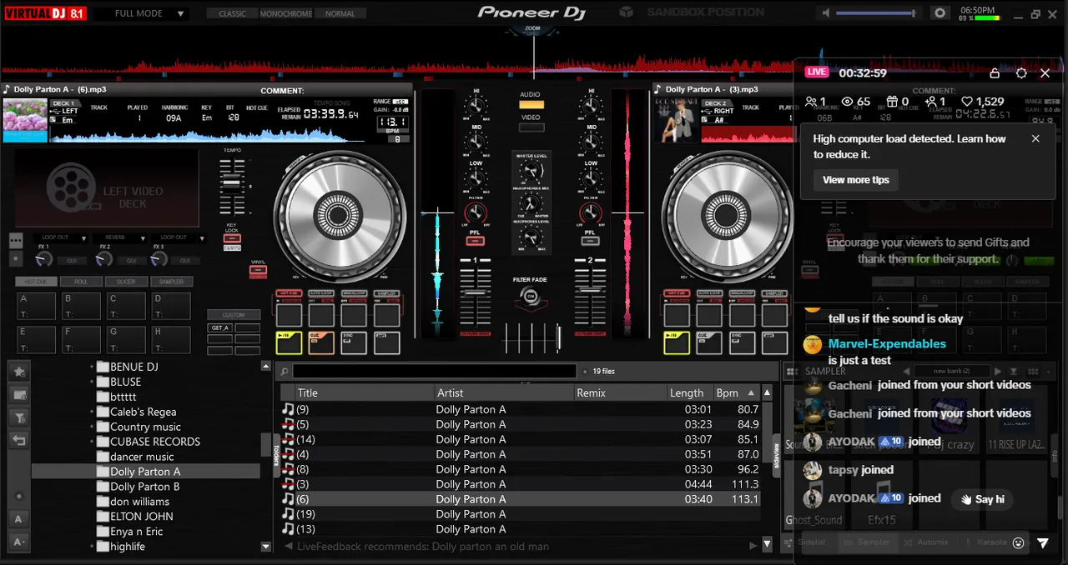Viewport: 1068px width, 565px height.
Task: Open the FX 2 REVERB effect dropdown
Action: tap(118, 237)
